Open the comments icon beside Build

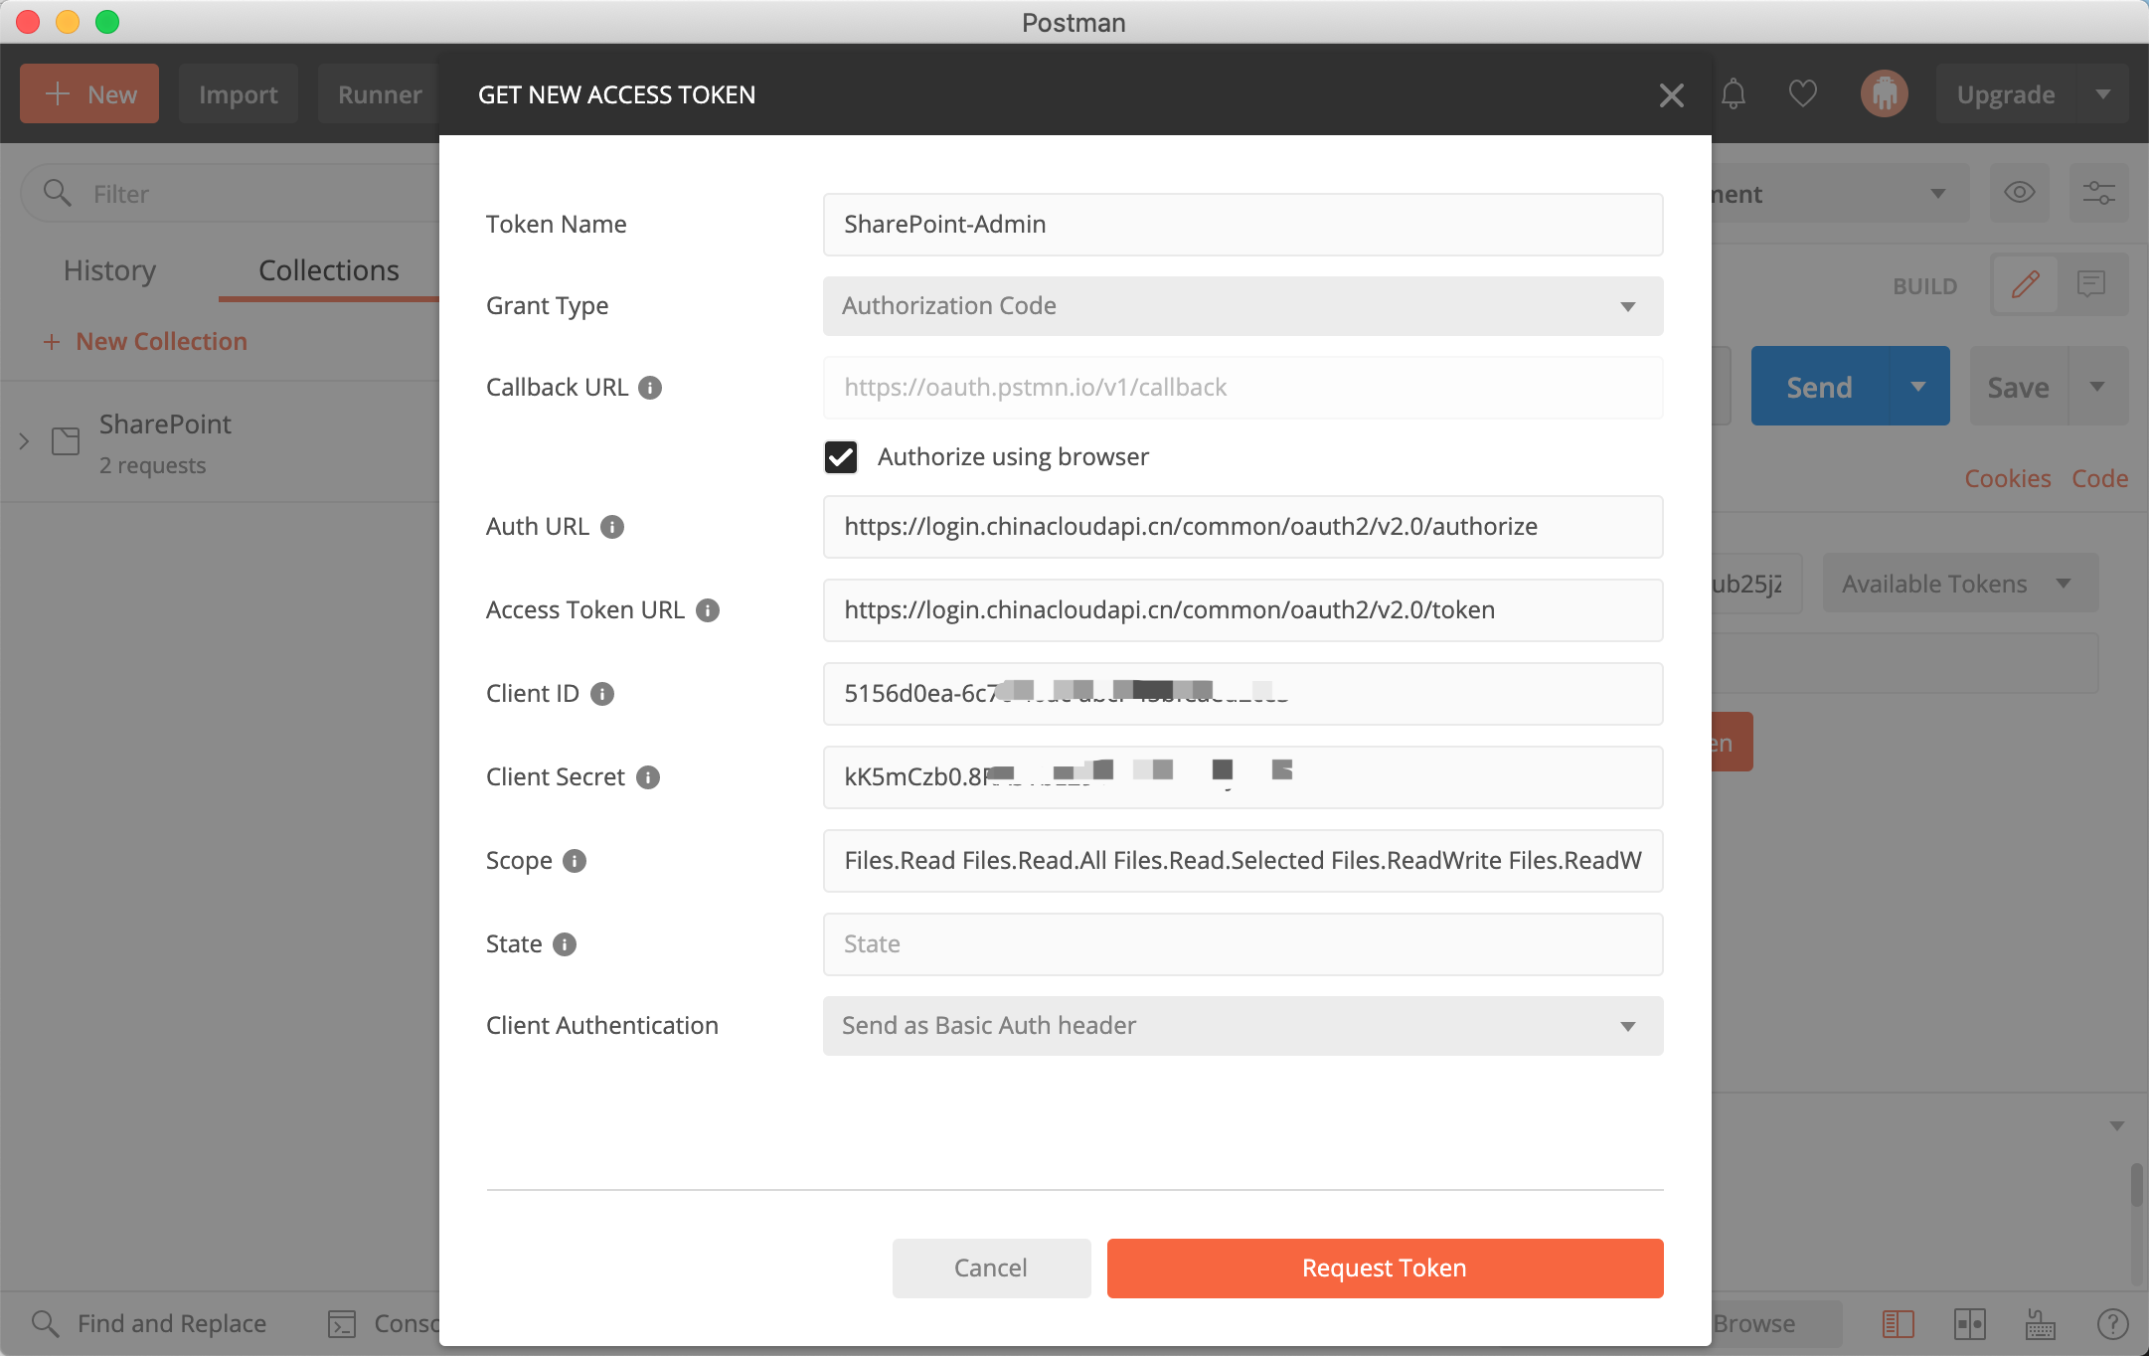2092,284
